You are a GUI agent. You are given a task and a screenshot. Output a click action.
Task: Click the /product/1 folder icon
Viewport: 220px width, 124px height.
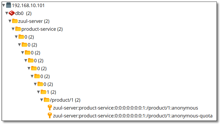[x=46, y=100]
